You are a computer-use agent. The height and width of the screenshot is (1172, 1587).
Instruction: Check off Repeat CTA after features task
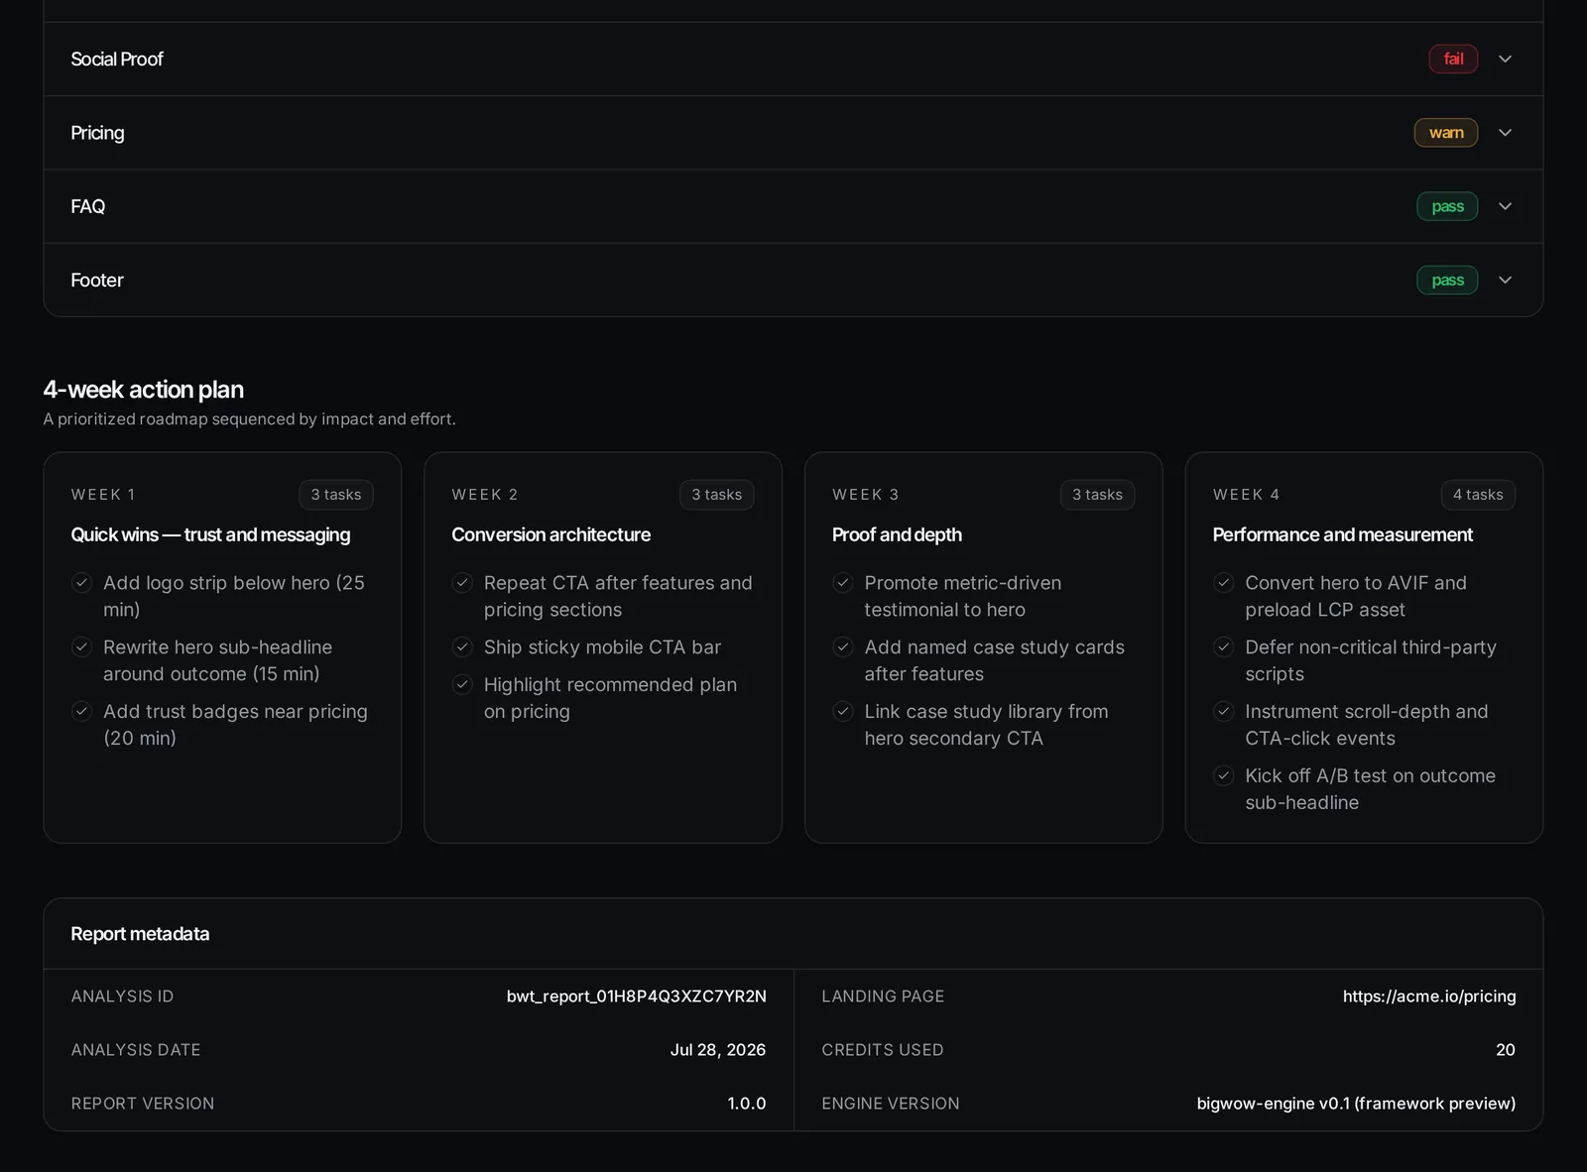coord(462,583)
